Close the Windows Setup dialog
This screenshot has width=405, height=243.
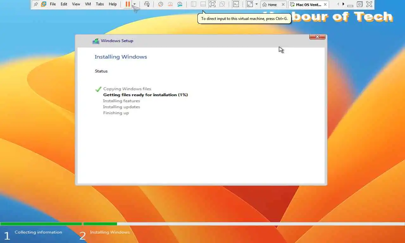tap(317, 37)
